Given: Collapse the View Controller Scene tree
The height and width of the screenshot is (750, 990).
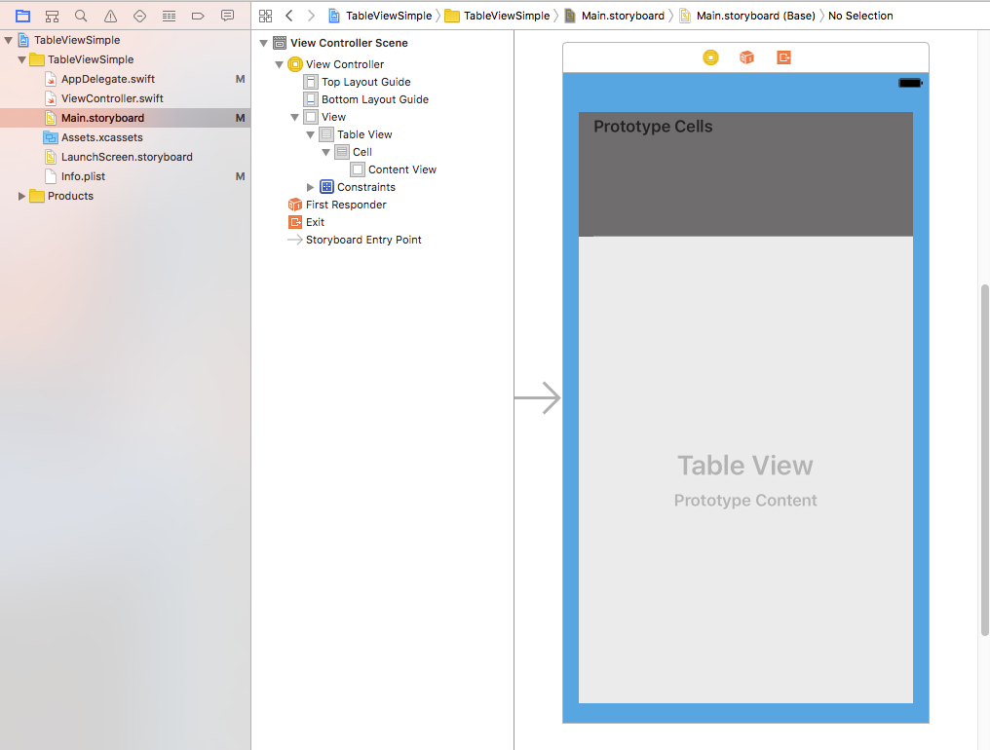Looking at the screenshot, I should tap(263, 42).
